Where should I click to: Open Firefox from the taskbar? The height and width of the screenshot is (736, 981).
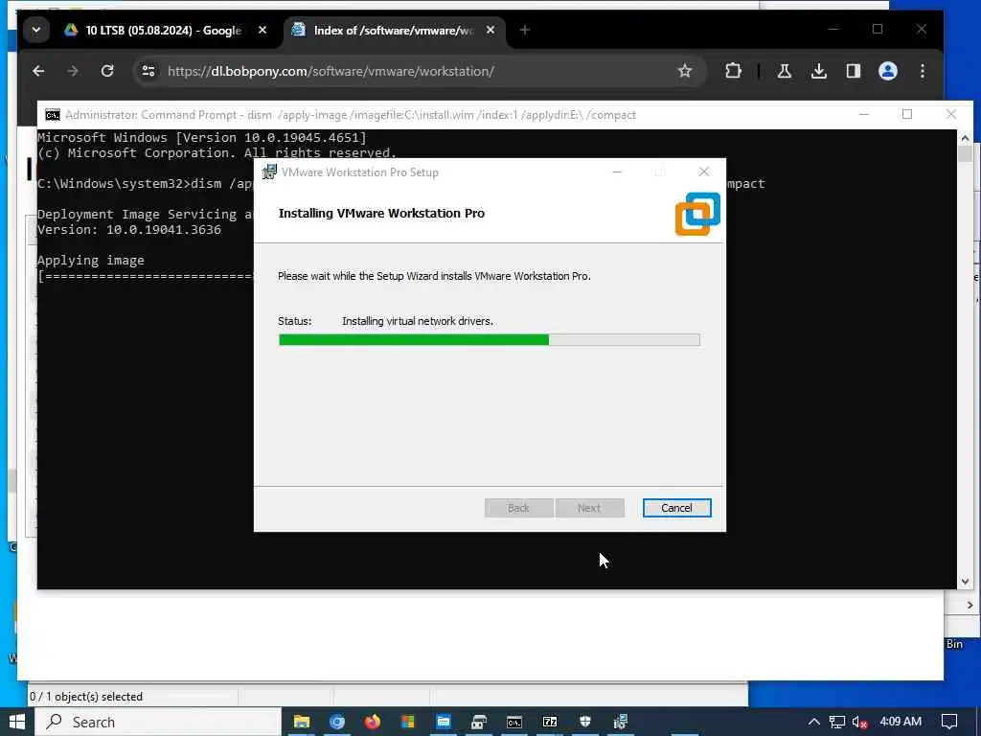[x=373, y=722]
